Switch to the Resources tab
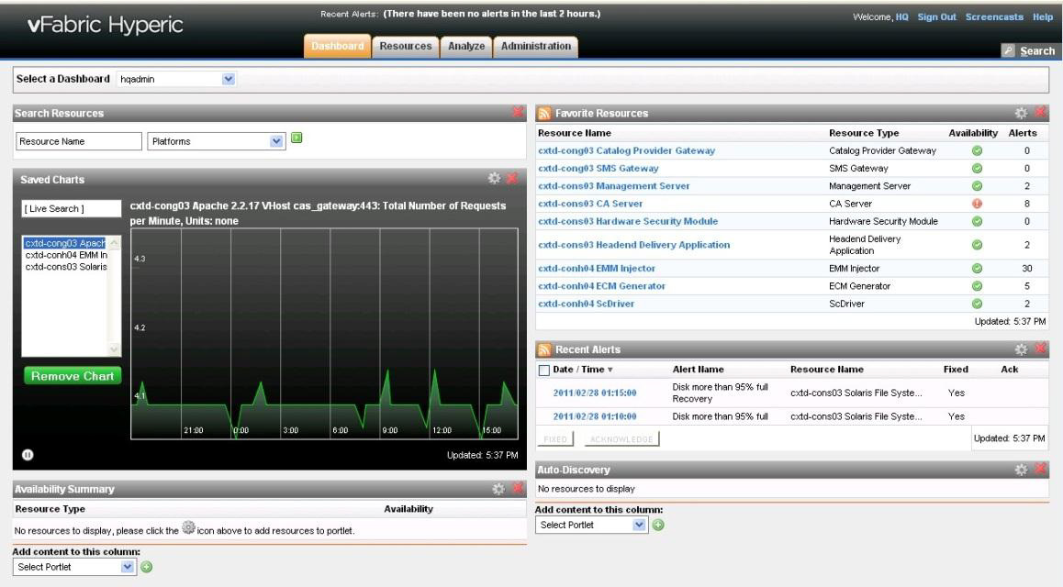The height and width of the screenshot is (587, 1063). pos(405,47)
